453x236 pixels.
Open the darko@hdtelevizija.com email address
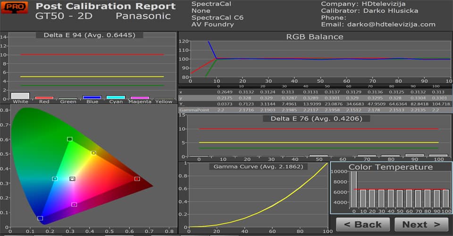(391, 24)
